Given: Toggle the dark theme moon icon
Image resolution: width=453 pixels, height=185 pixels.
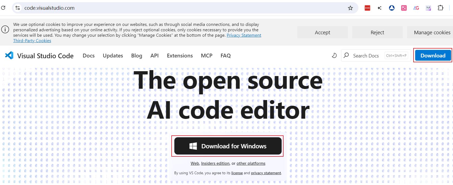Looking at the screenshot, I should point(334,56).
